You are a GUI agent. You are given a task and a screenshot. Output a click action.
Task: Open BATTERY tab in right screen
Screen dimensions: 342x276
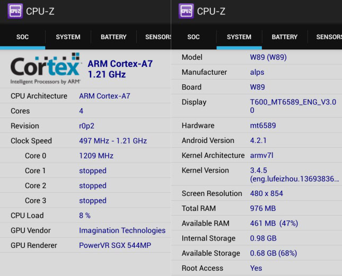[x=285, y=37]
